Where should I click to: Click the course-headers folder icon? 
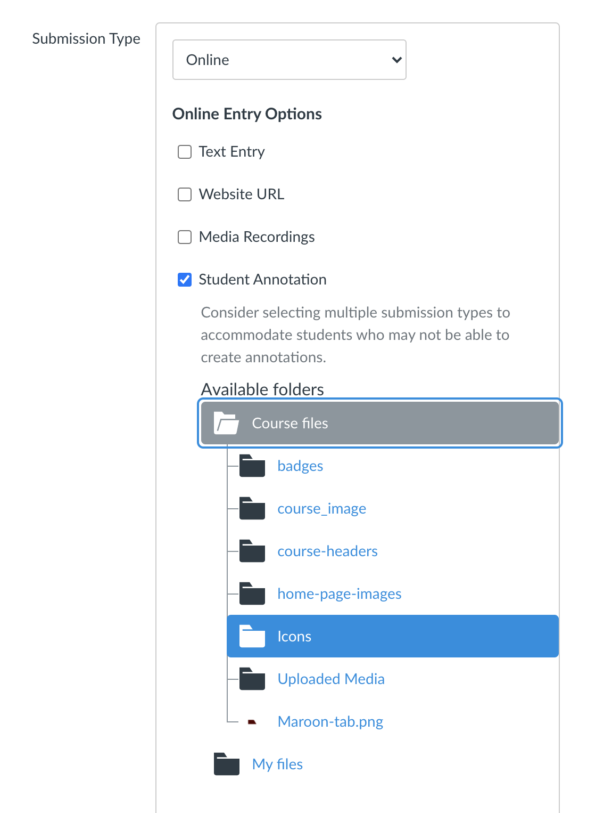click(x=252, y=551)
